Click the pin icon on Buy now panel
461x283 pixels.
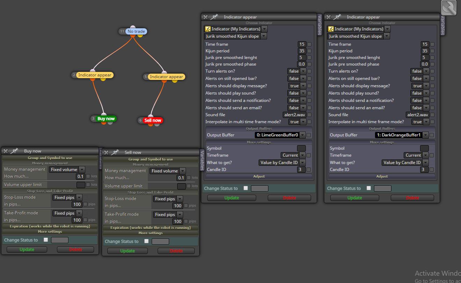point(14,151)
